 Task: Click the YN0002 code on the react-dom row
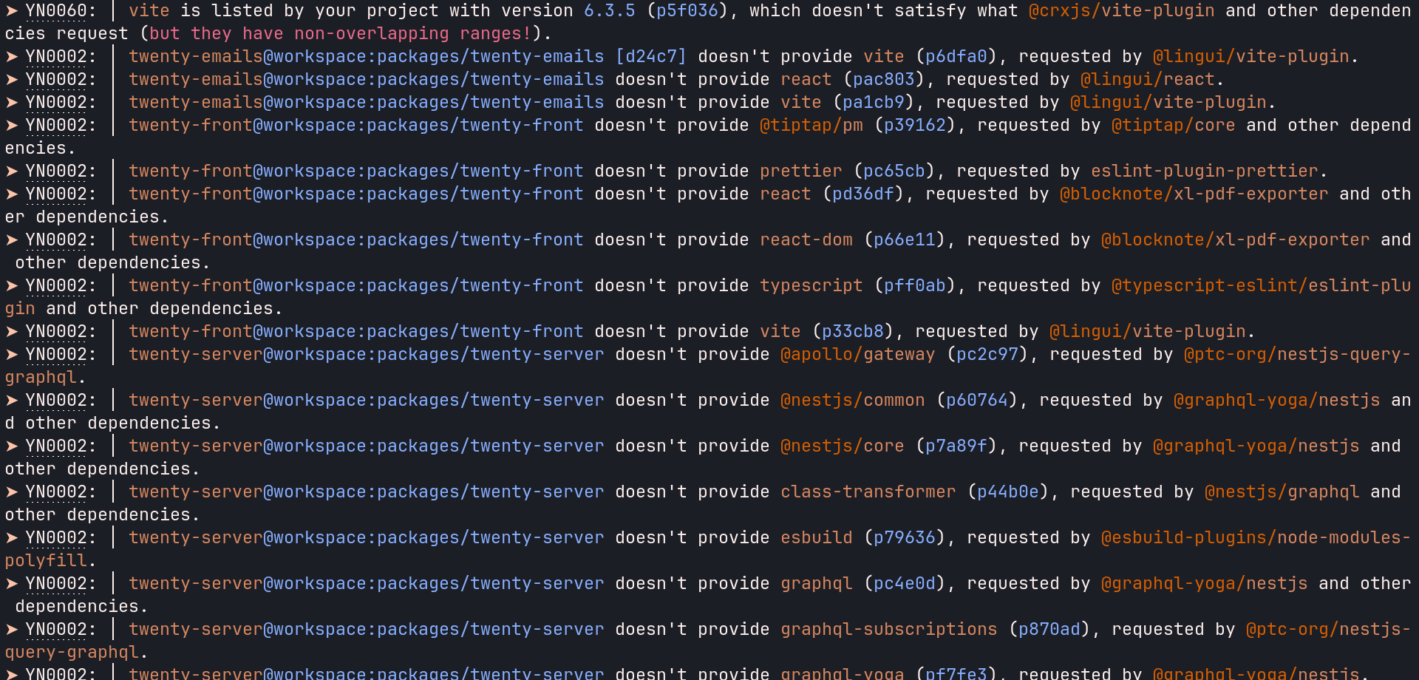[x=55, y=240]
